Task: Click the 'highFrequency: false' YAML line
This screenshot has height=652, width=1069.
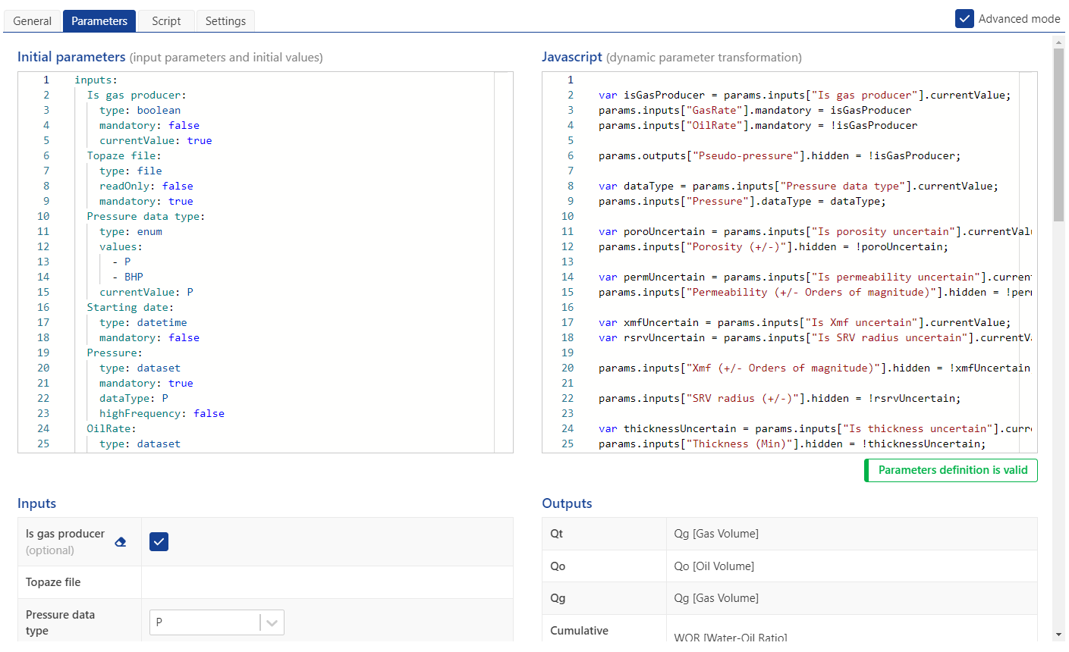Action: point(162,413)
